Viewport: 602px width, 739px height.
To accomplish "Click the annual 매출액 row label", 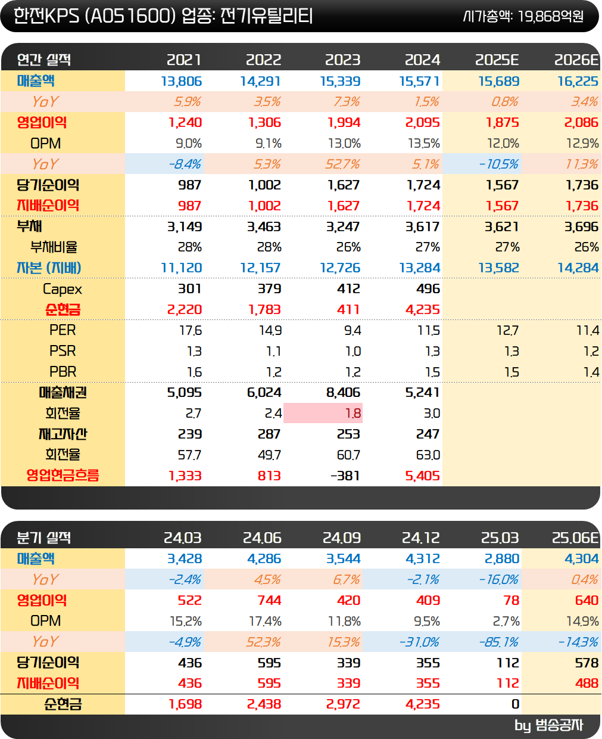I will pos(36,80).
